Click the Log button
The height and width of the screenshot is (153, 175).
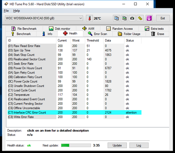[139, 145]
